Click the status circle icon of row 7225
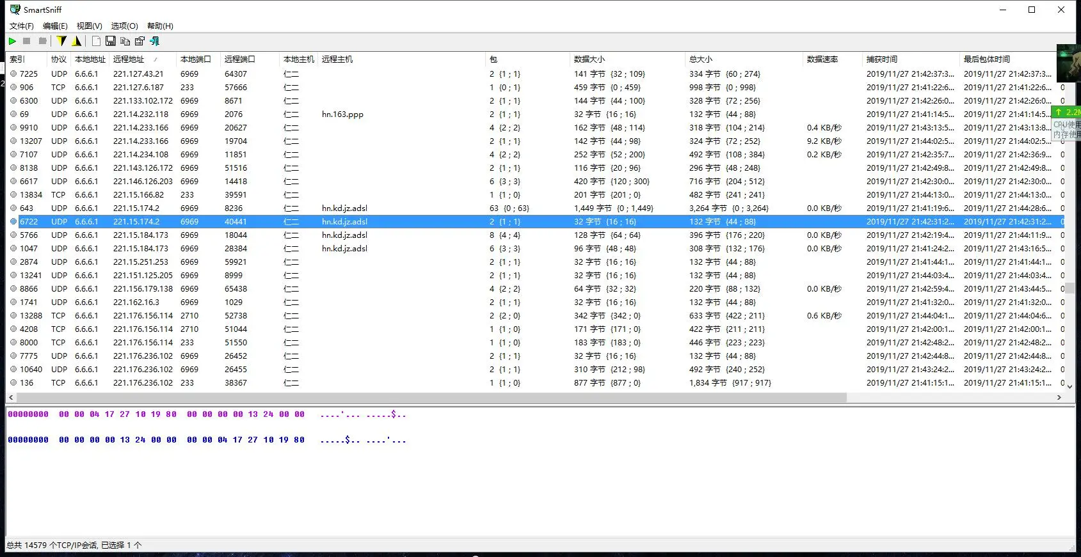 coord(13,74)
